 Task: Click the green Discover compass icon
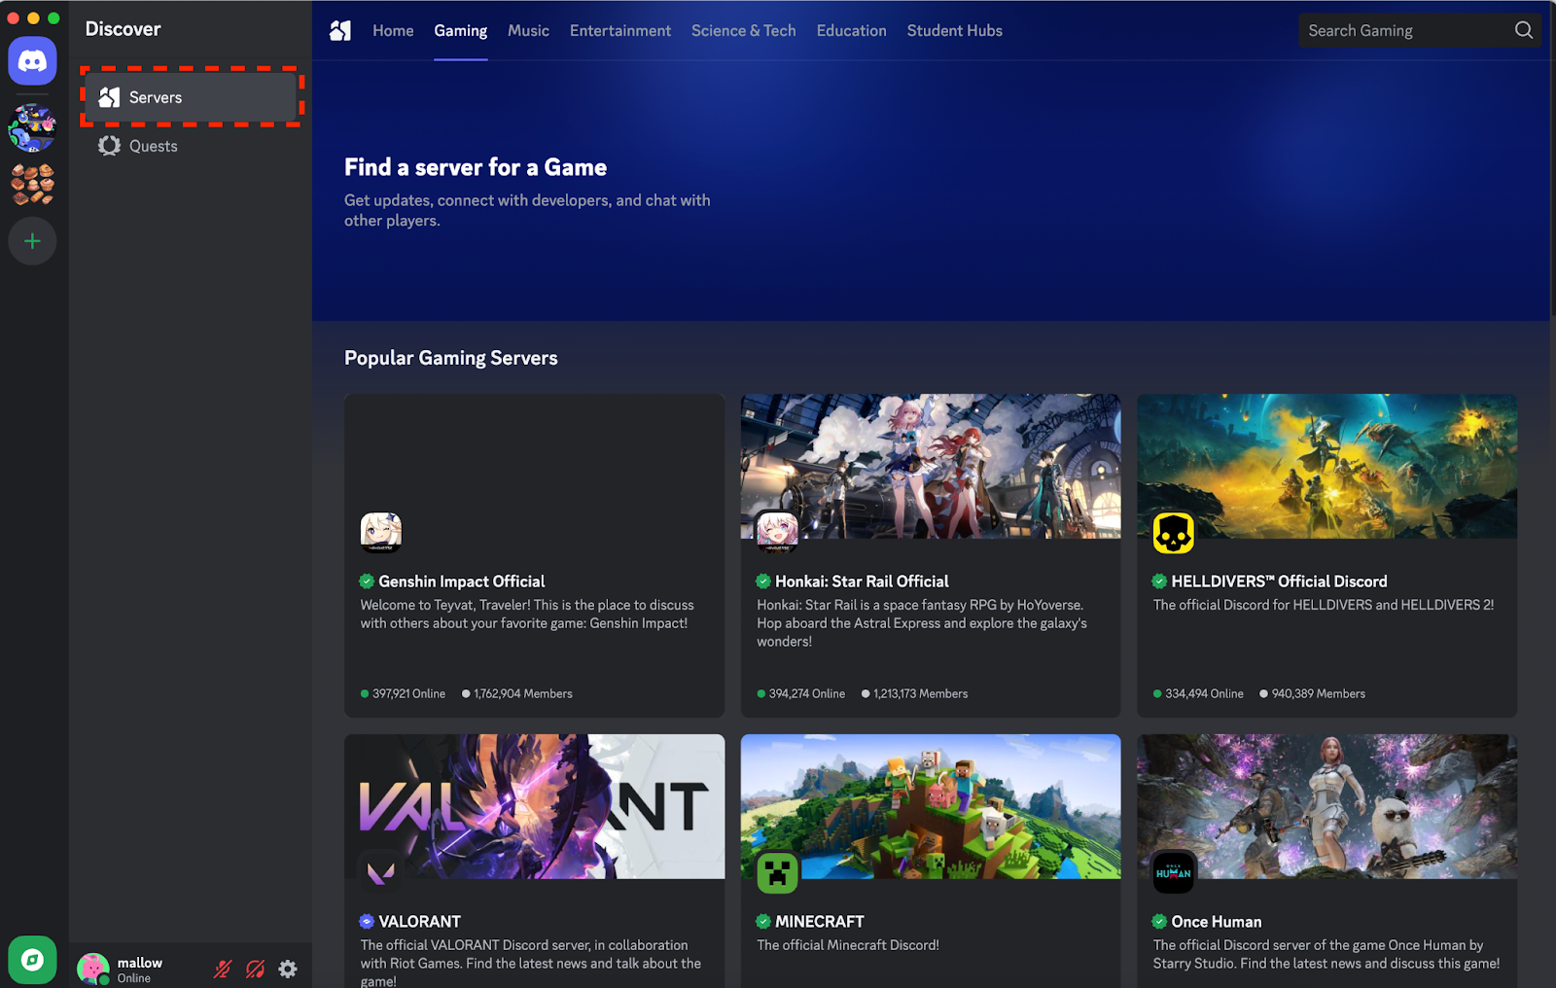(x=32, y=960)
